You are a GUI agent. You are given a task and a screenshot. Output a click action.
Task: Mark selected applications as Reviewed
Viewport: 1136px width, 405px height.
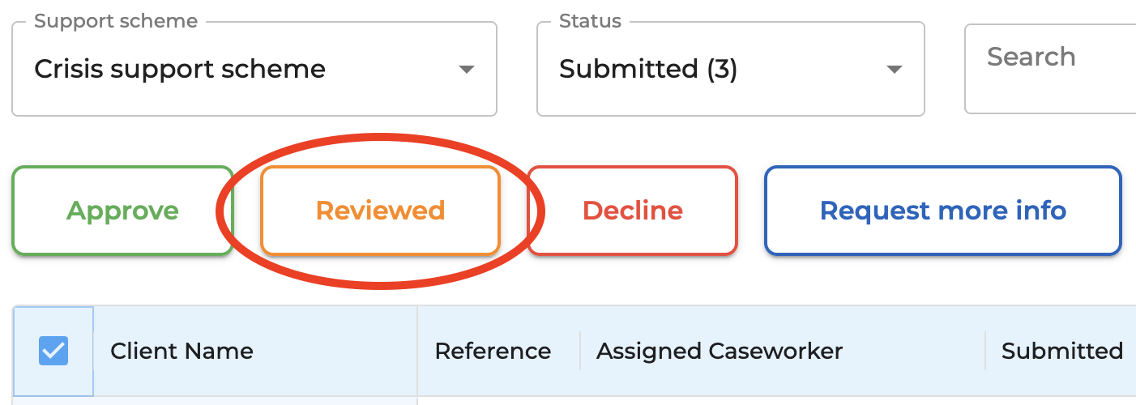point(380,211)
